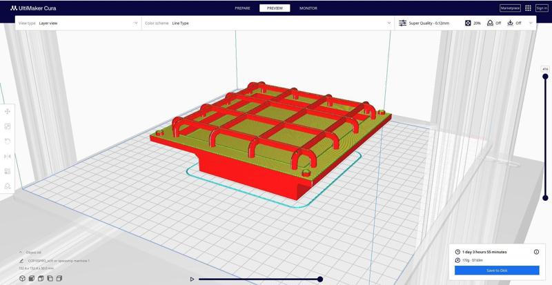Click the layer slider bottom handle
The image size is (552, 285).
pyautogui.click(x=545, y=198)
